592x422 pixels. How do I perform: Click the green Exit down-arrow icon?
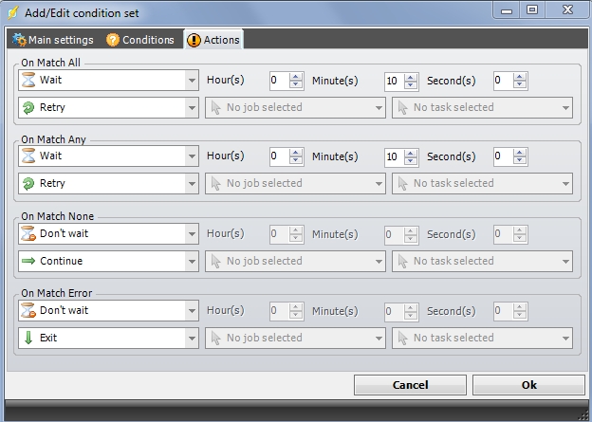28,338
